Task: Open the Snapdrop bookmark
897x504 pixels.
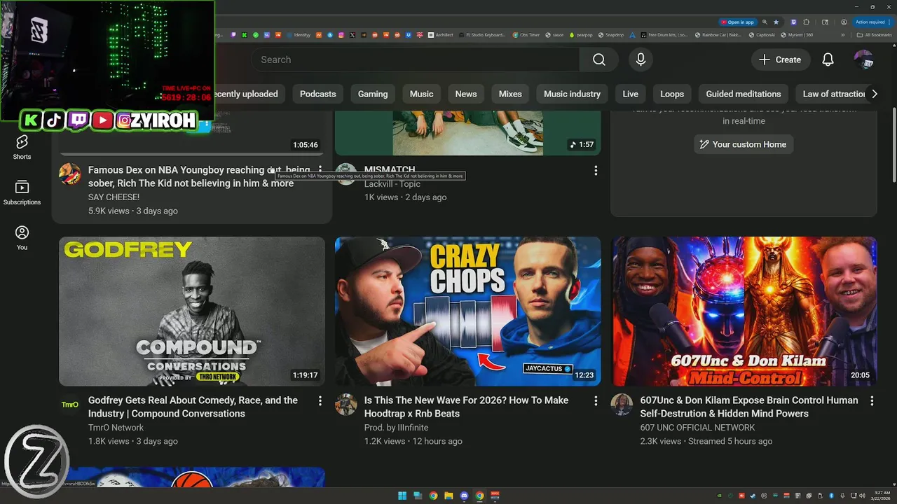Action: coord(611,34)
